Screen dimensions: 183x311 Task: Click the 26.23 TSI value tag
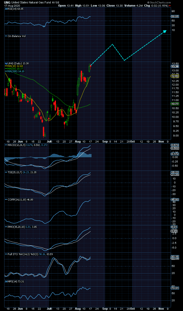[175, 172]
